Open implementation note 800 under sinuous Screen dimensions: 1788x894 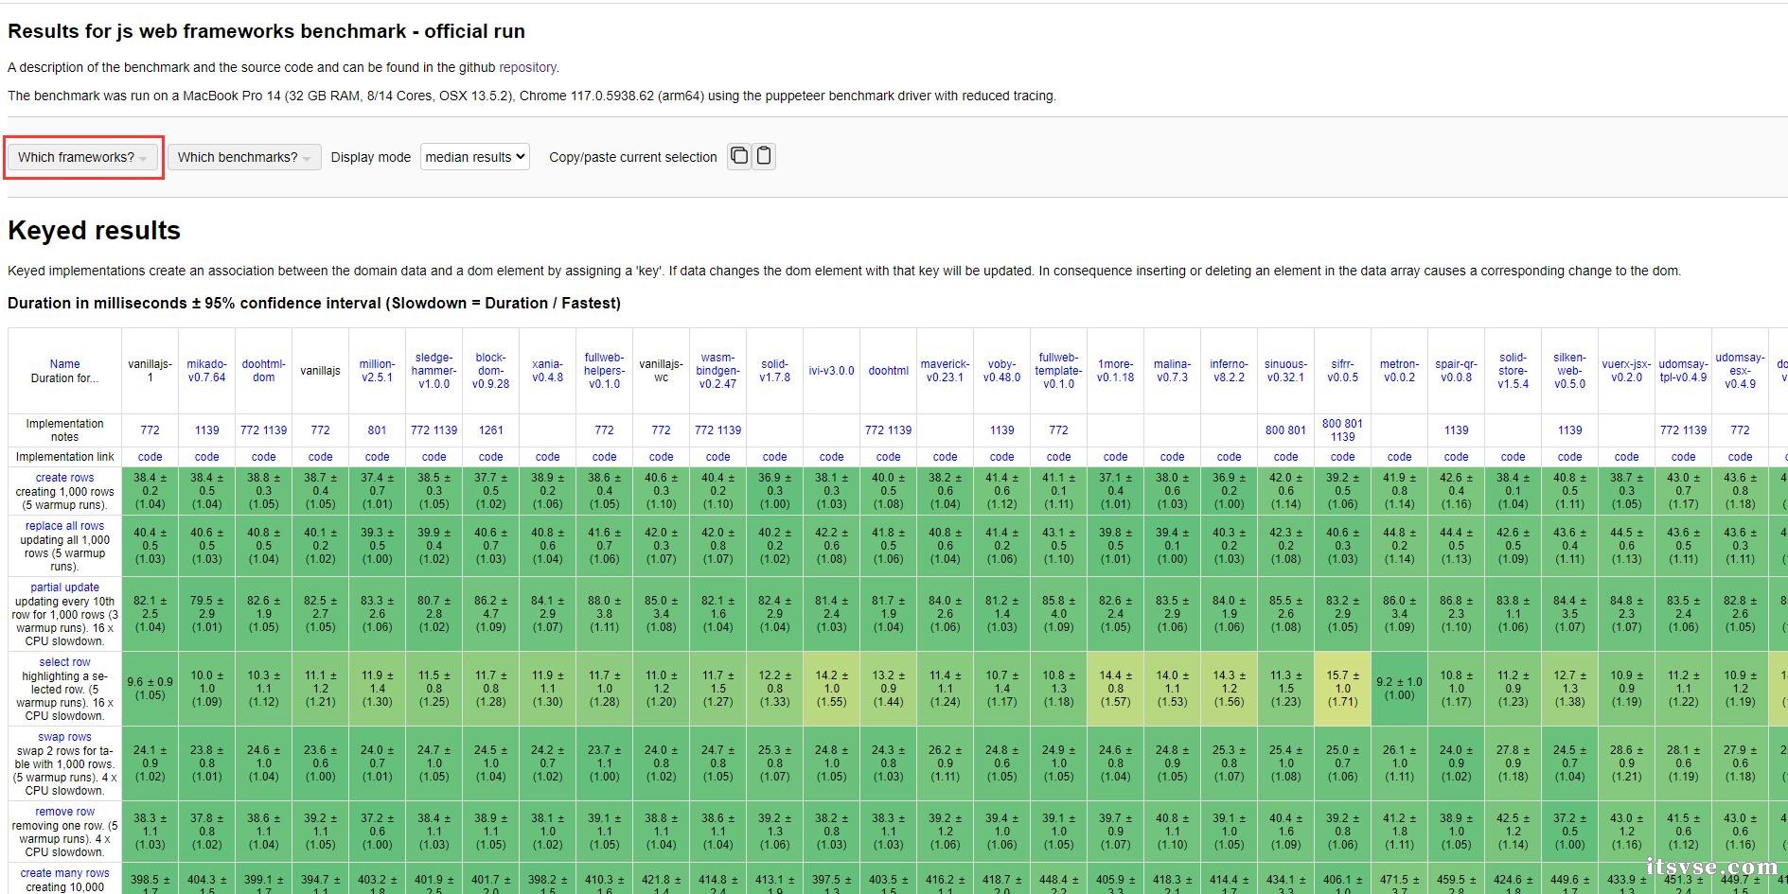coord(1275,430)
